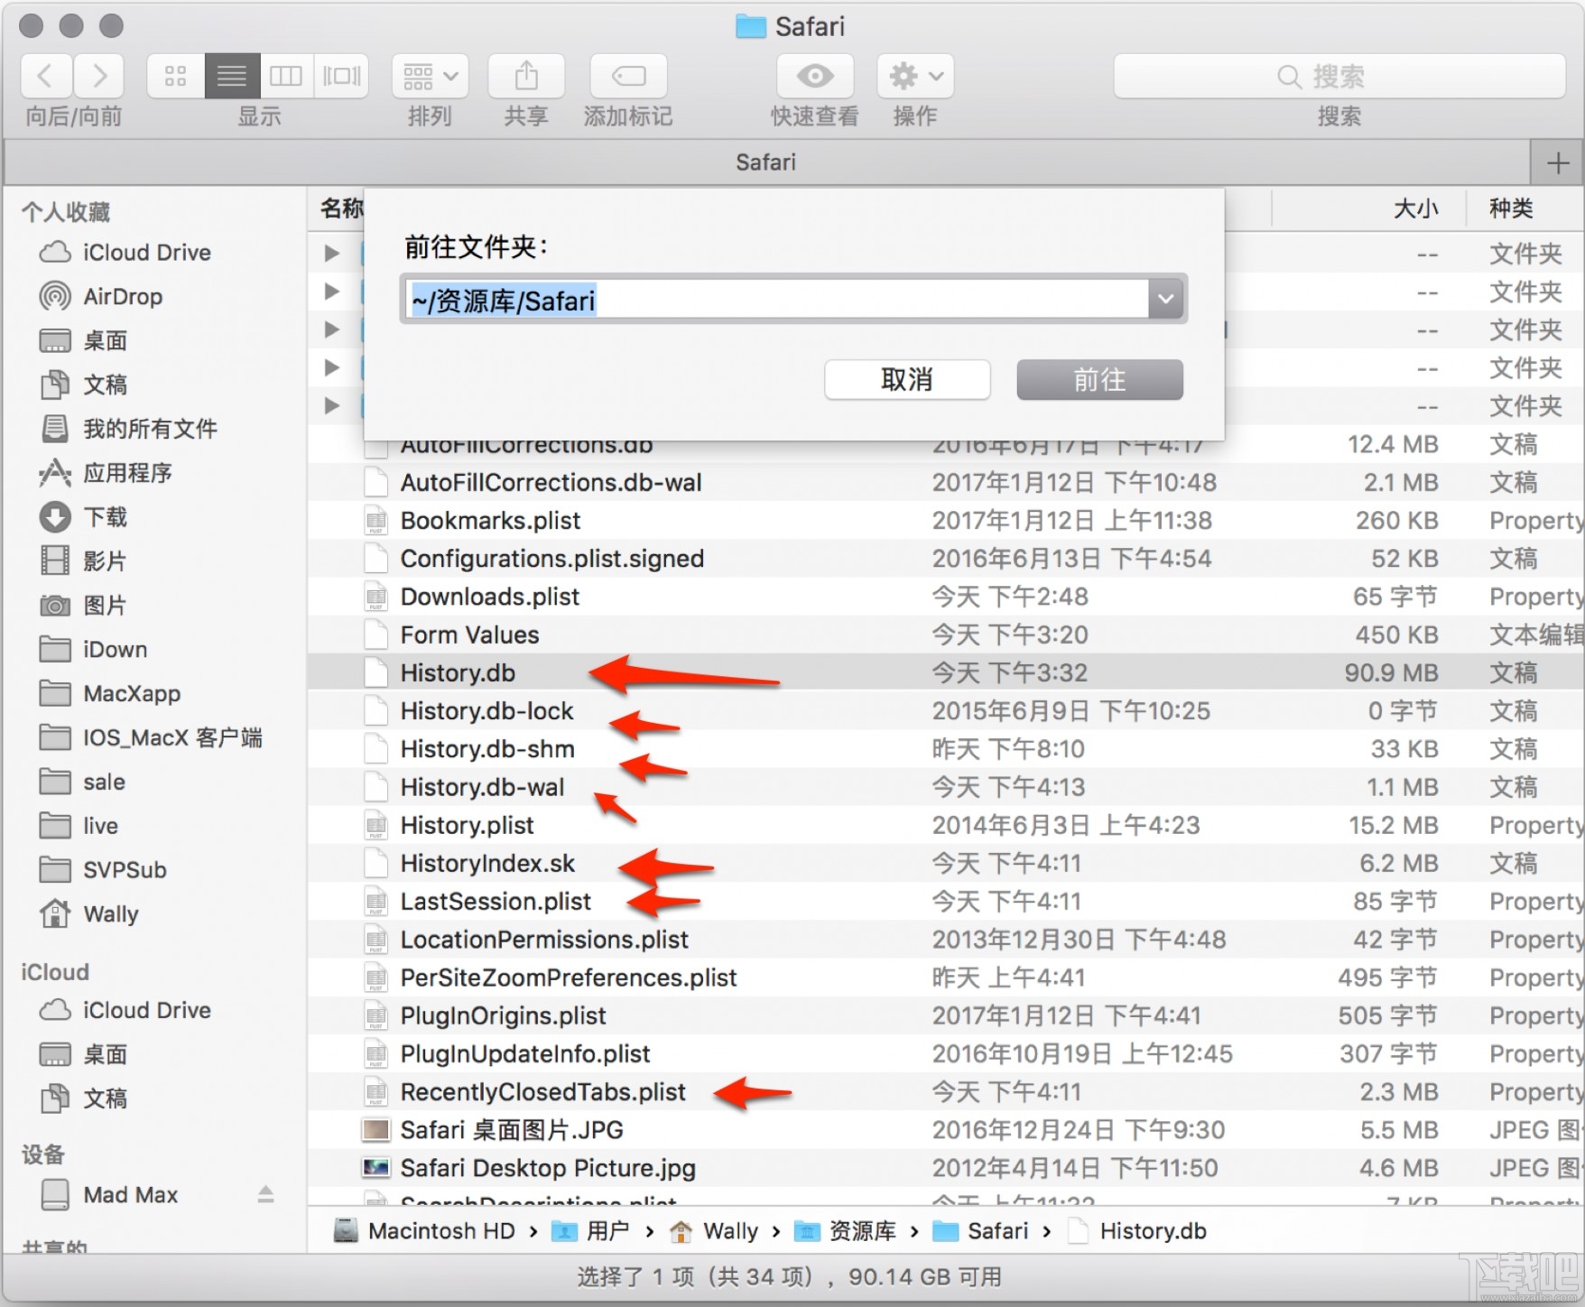Click the forward navigation arrow

point(99,76)
